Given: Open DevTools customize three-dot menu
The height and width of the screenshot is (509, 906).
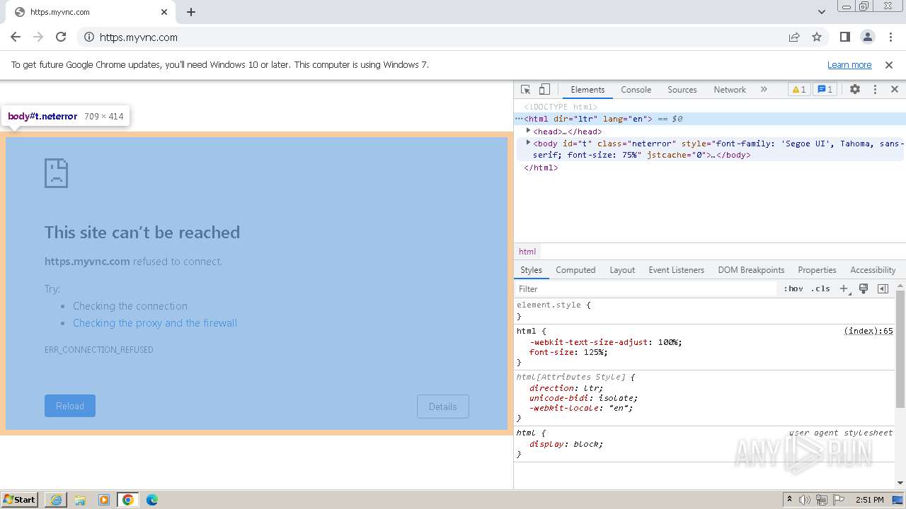Looking at the screenshot, I should 875,90.
